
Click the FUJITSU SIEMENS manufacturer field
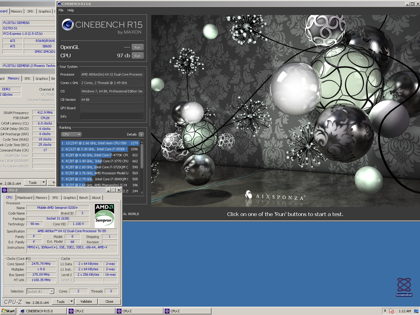pyautogui.click(x=29, y=23)
